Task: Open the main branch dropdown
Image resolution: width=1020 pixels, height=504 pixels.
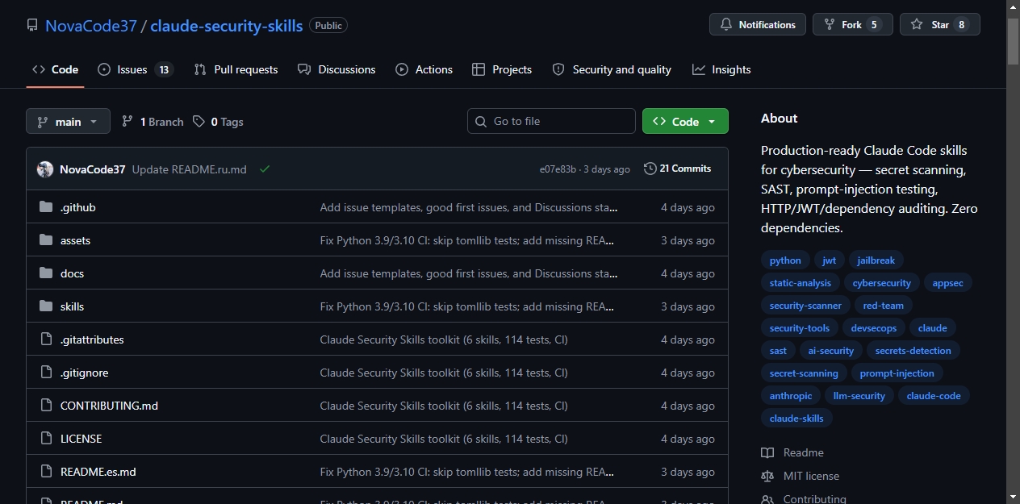Action: (68, 122)
